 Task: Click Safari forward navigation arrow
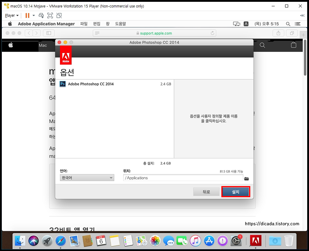pos(37,33)
